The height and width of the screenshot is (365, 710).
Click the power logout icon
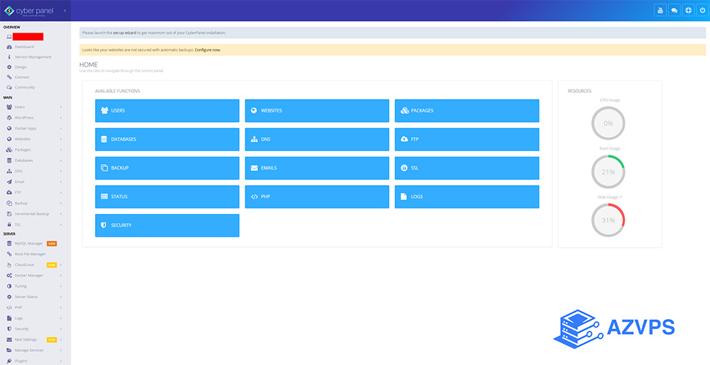pyautogui.click(x=702, y=10)
